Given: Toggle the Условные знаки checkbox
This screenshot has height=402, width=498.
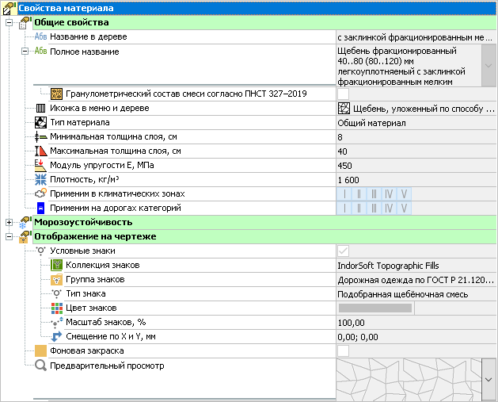Looking at the screenshot, I should click(x=343, y=251).
